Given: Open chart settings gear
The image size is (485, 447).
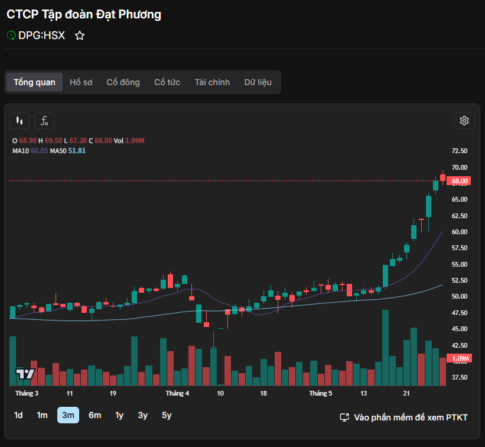Looking at the screenshot, I should coord(464,121).
